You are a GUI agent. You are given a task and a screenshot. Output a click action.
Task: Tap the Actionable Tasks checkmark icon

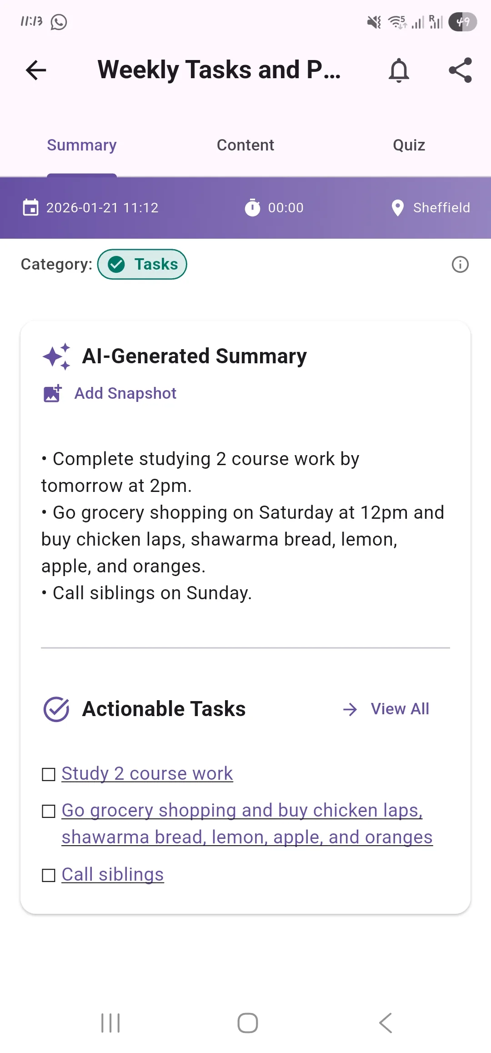click(x=55, y=708)
